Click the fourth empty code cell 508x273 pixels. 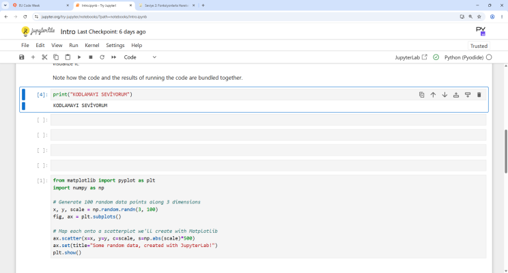268,165
